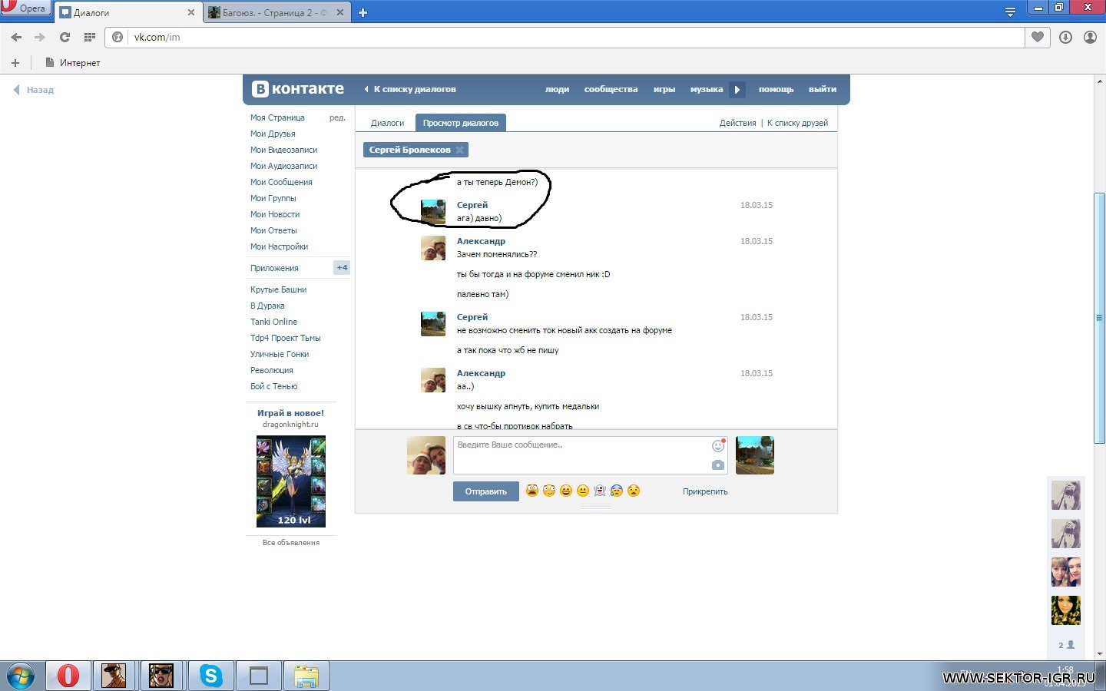Insert the first emoji below the input

pos(532,491)
